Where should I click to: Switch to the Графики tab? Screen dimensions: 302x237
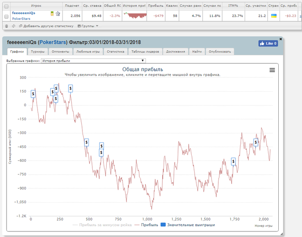(x=17, y=52)
